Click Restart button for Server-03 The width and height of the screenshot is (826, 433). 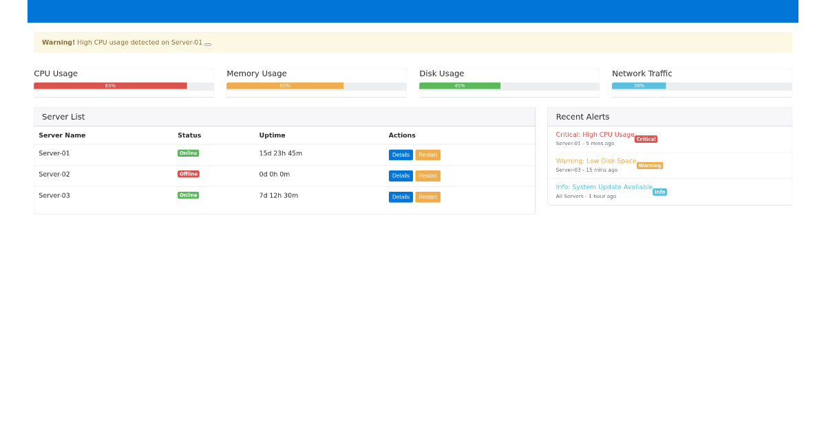[x=427, y=197]
